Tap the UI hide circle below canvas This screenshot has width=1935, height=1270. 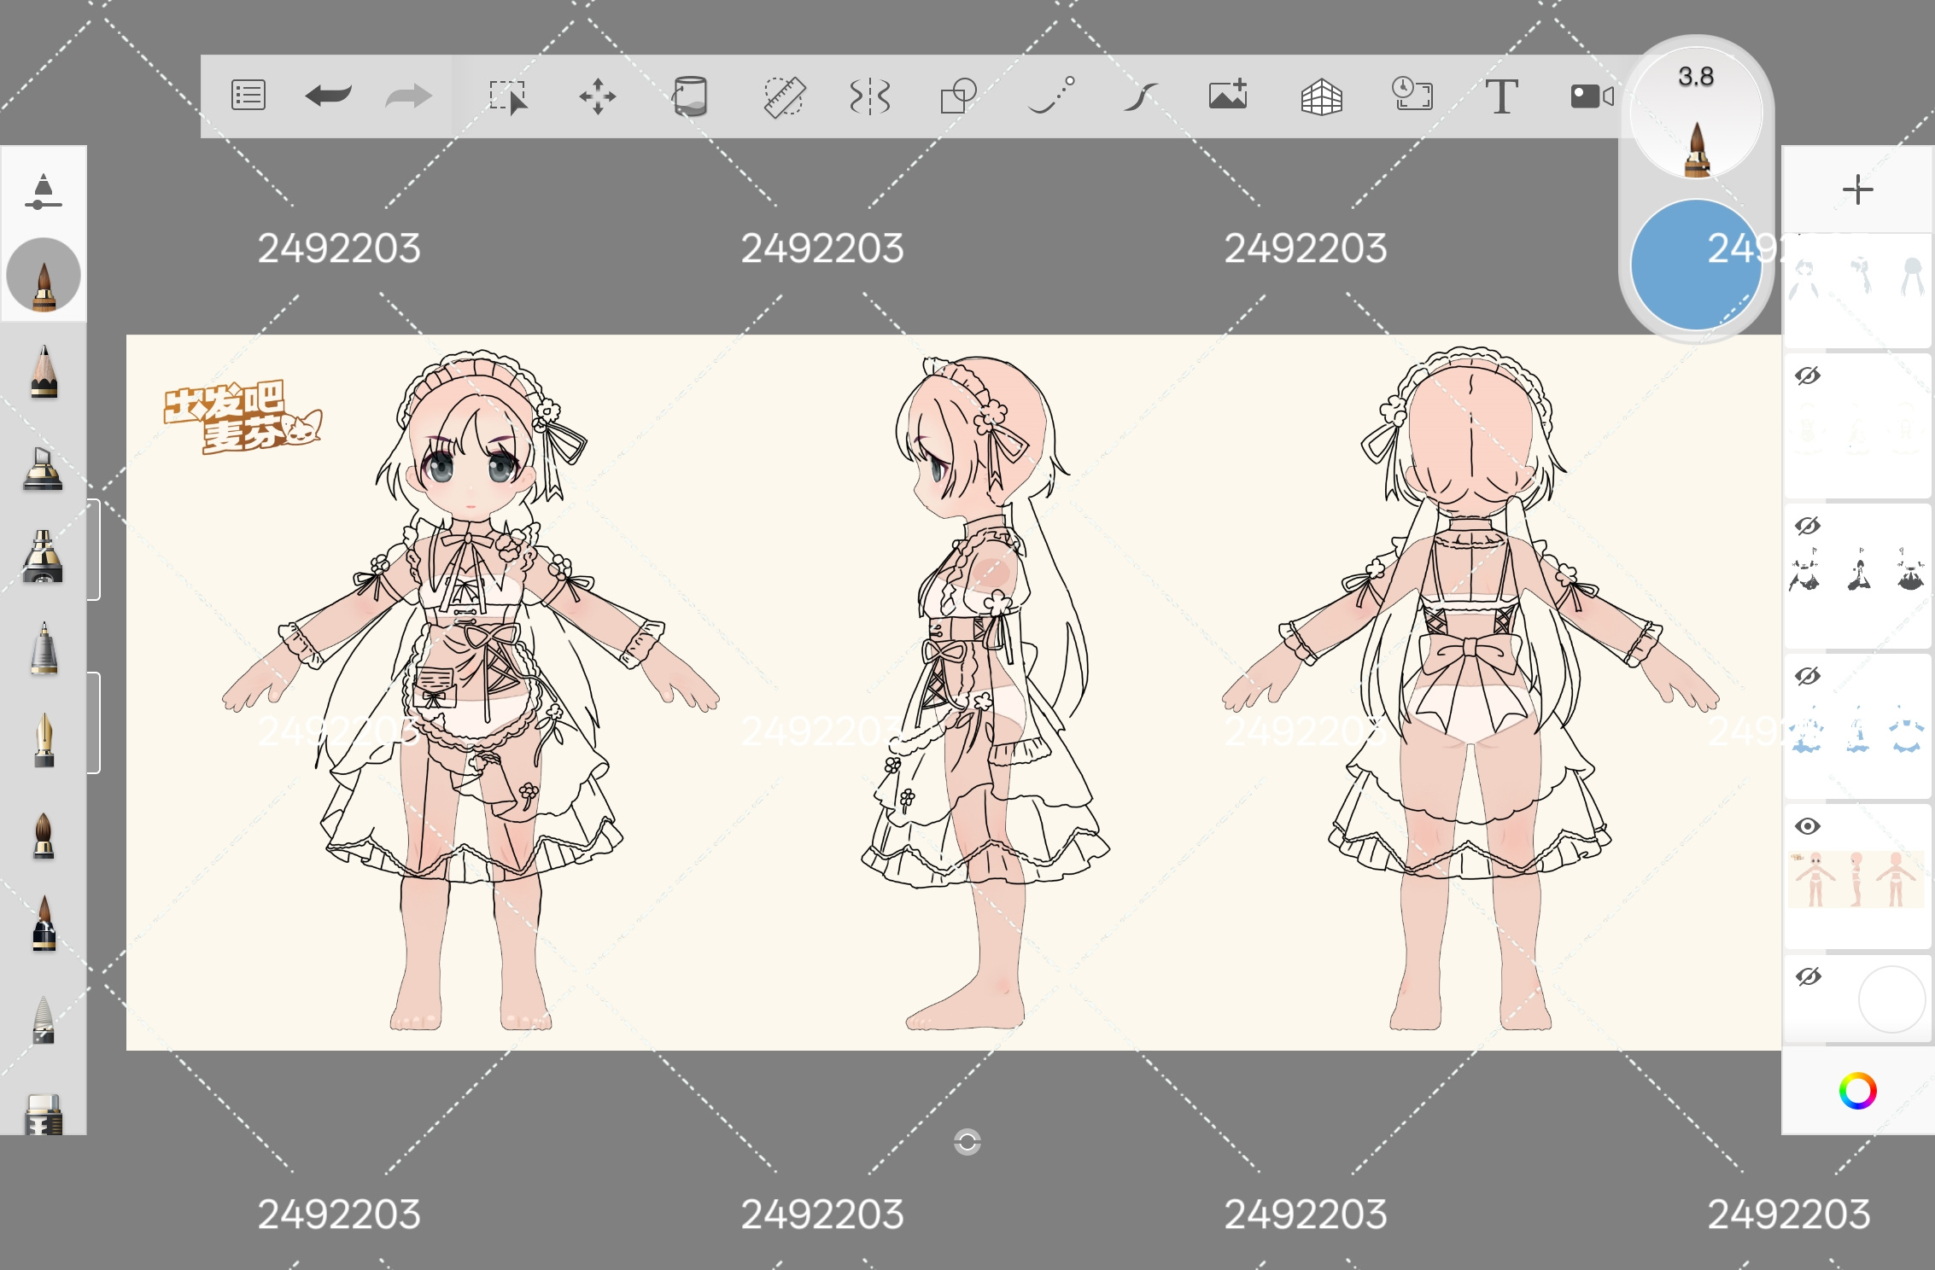967,1142
